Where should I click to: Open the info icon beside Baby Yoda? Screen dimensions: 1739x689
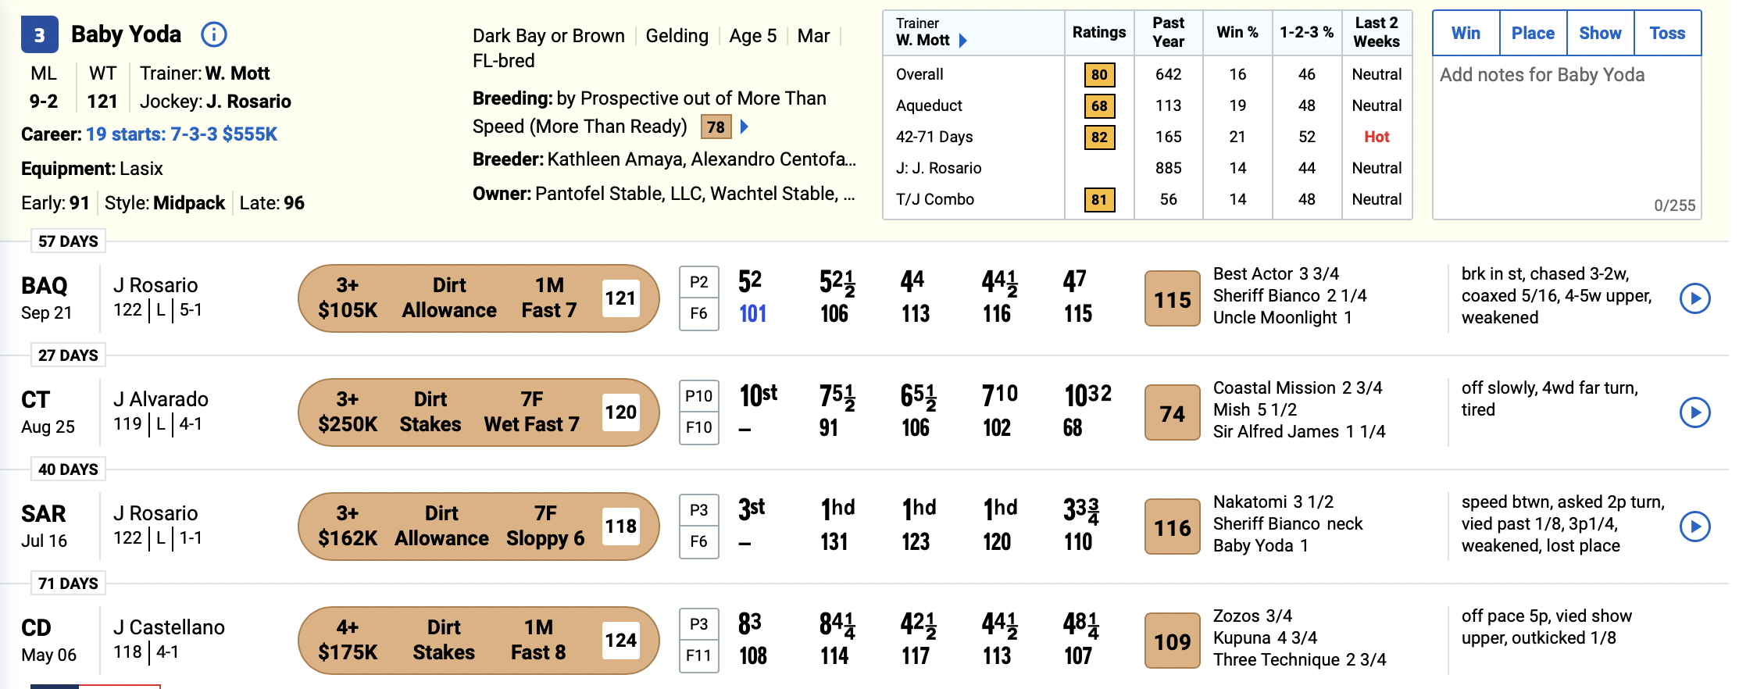click(213, 34)
